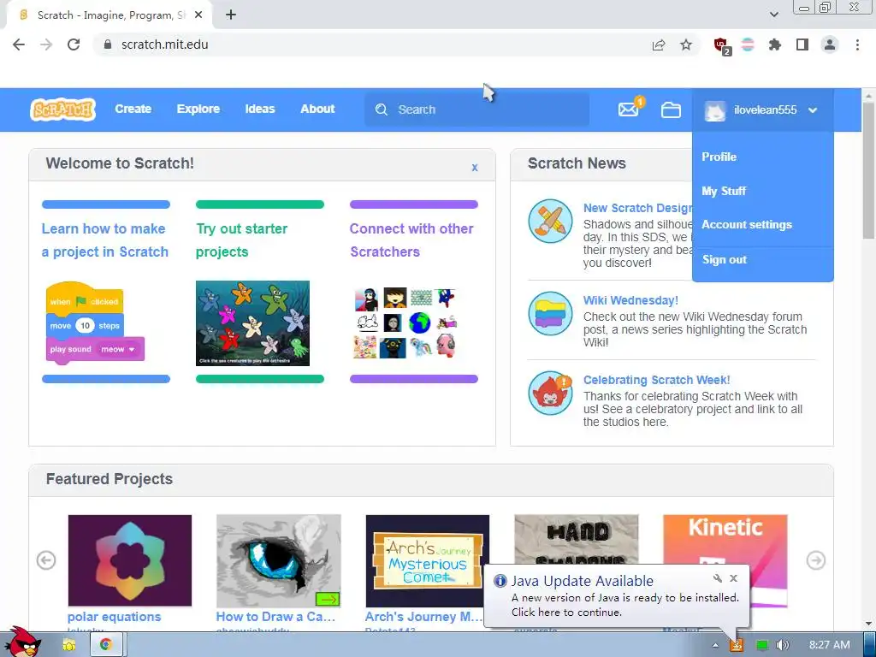Click the Celebrating Scratch Week icon
This screenshot has height=657, width=876.
pos(550,394)
